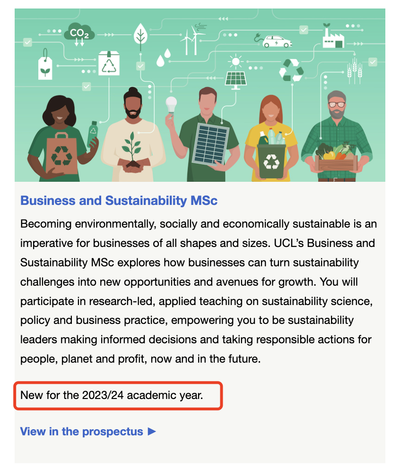Image resolution: width=400 pixels, height=475 pixels.
Task: Select the wind turbines icon
Action: (192, 40)
